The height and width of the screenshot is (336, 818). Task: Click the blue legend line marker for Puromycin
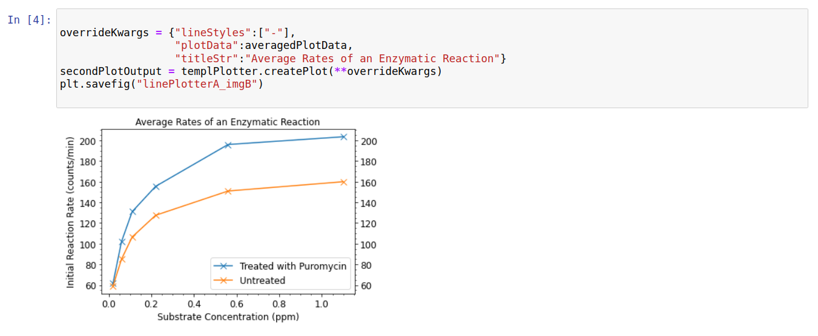(223, 266)
